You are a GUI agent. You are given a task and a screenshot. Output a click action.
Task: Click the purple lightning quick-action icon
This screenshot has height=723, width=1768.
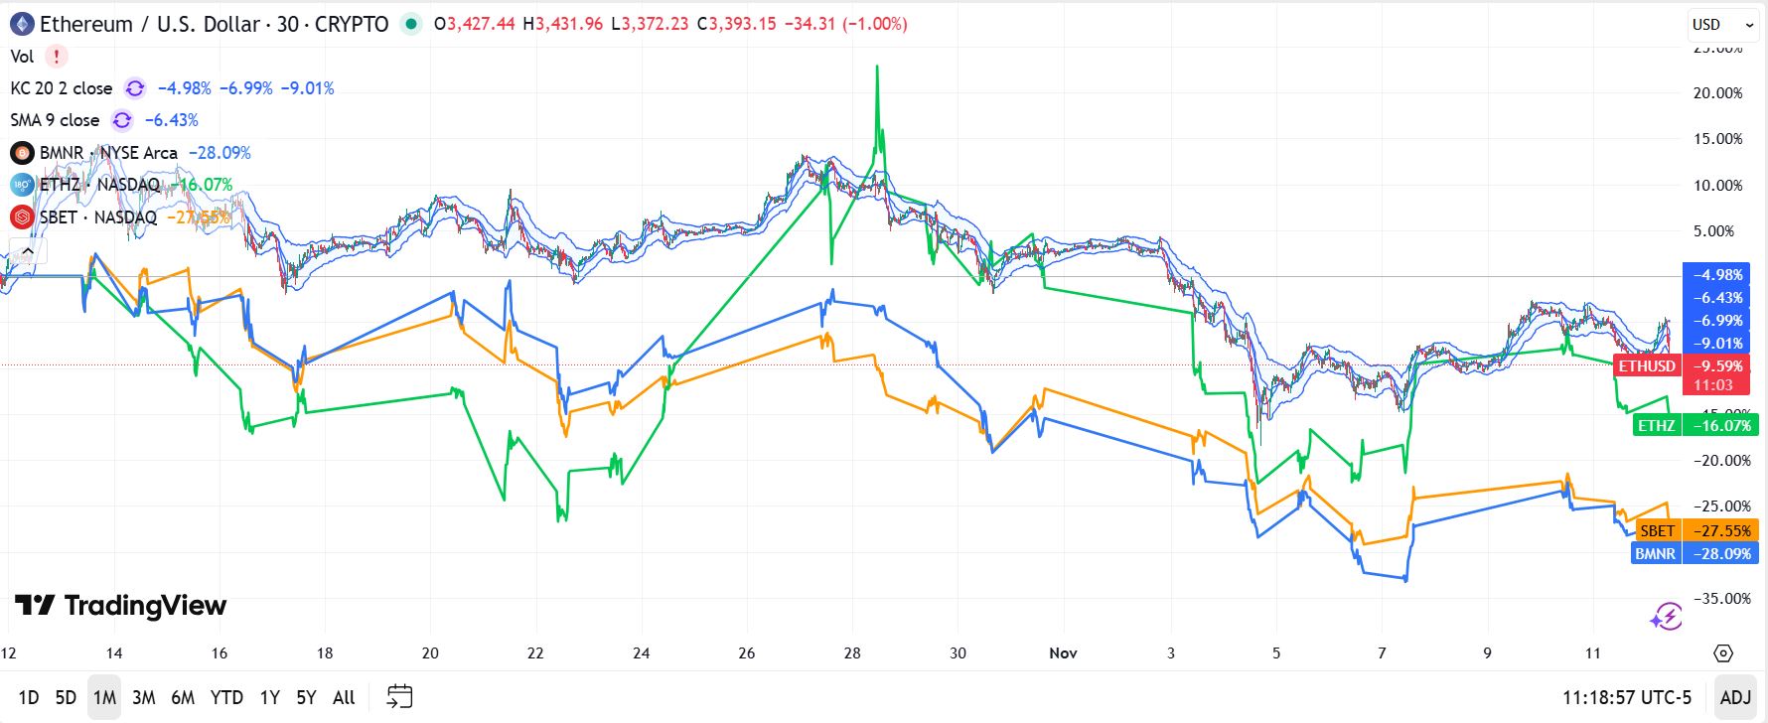pos(1666,617)
